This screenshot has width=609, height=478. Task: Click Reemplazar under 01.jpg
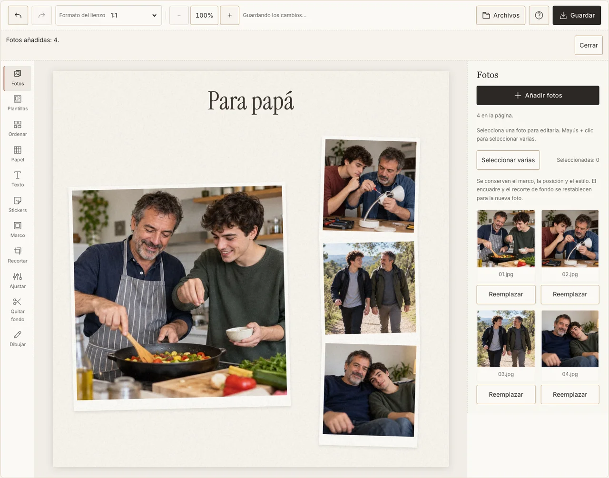pos(506,294)
